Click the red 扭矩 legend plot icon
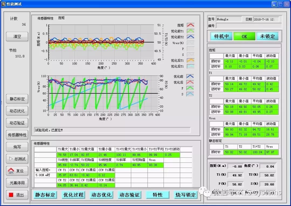 pyautogui.click(x=190, y=25)
